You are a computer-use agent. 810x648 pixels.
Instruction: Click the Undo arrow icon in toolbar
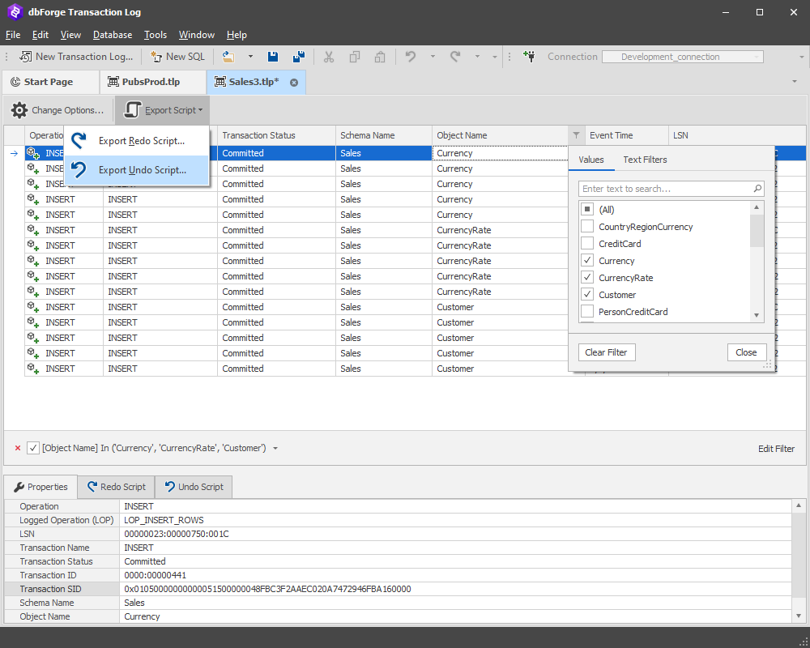pos(411,57)
